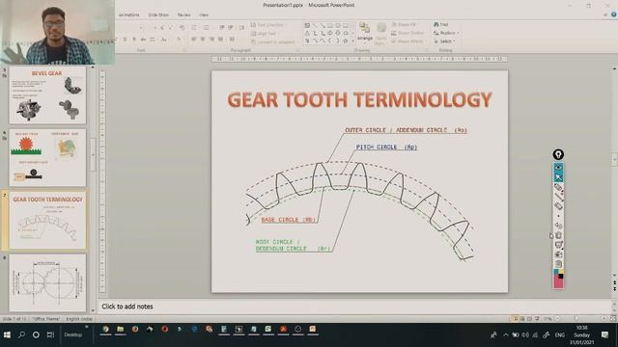Screen dimensions: 618x347
Task: Select the eraser tool in annotation toolbar
Action: tap(558, 205)
